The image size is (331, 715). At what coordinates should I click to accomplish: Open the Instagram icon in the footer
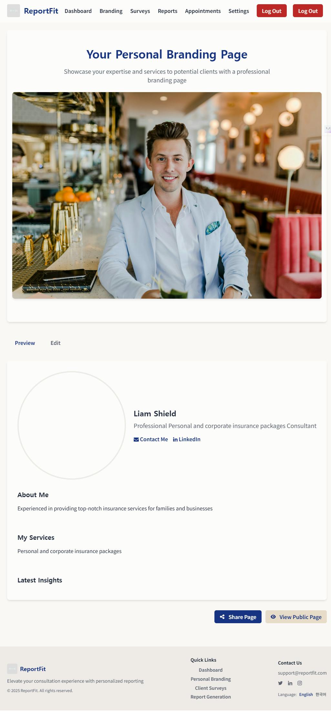pos(300,683)
